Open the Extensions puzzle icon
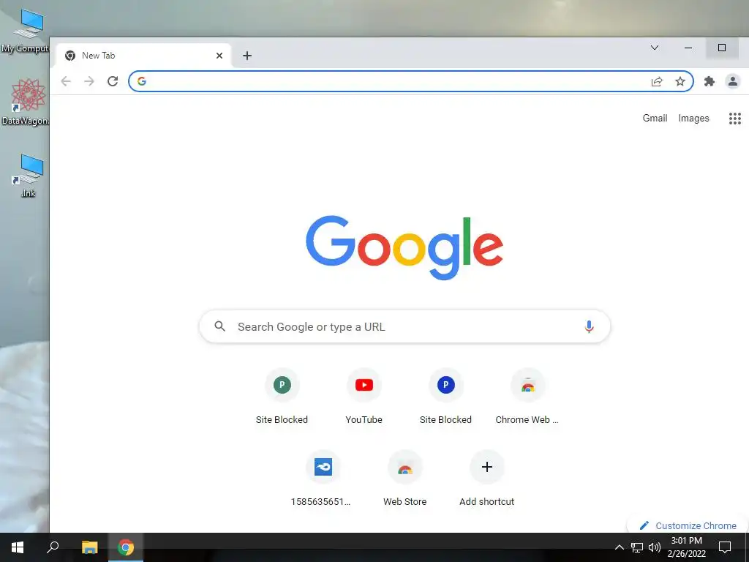 (710, 82)
